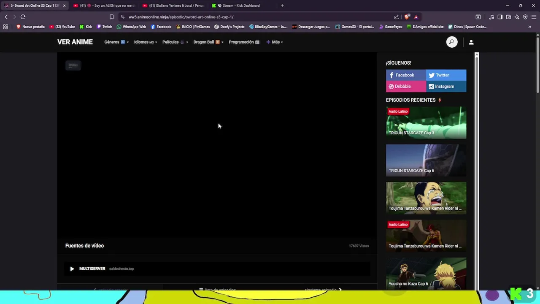The width and height of the screenshot is (540, 304).
Task: Open the Facebook bookmark in bookmarks bar
Action: [x=161, y=27]
